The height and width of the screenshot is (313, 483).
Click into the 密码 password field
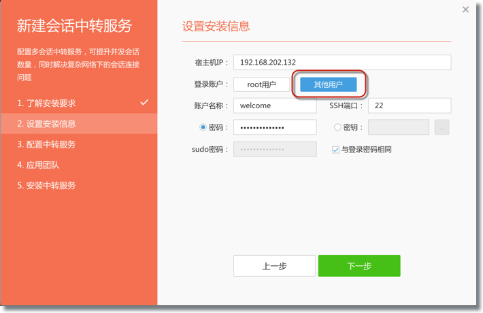pyautogui.click(x=274, y=127)
